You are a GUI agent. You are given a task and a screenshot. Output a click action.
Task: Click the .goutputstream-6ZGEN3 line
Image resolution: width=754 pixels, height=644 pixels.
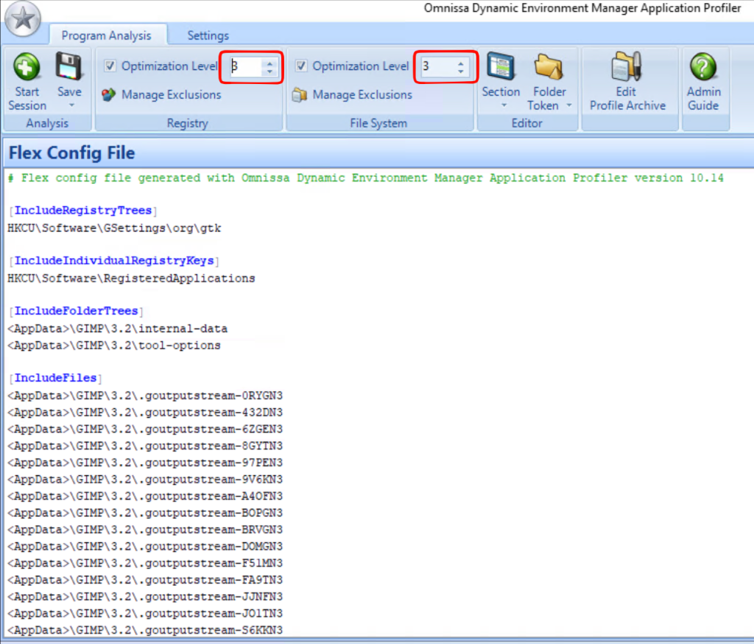point(145,429)
